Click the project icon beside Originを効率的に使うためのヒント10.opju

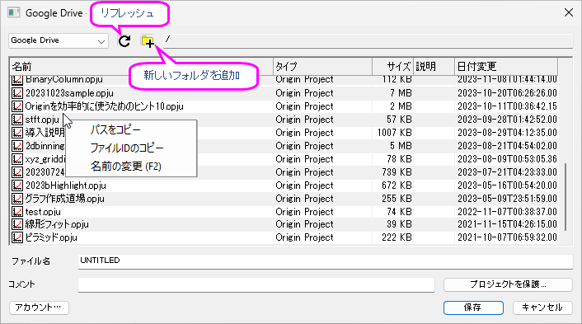pos(17,106)
